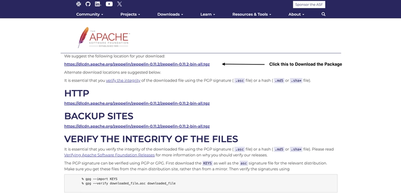Click the zeppelin link under HTTP heading
401x196 pixels.
pyautogui.click(x=137, y=103)
